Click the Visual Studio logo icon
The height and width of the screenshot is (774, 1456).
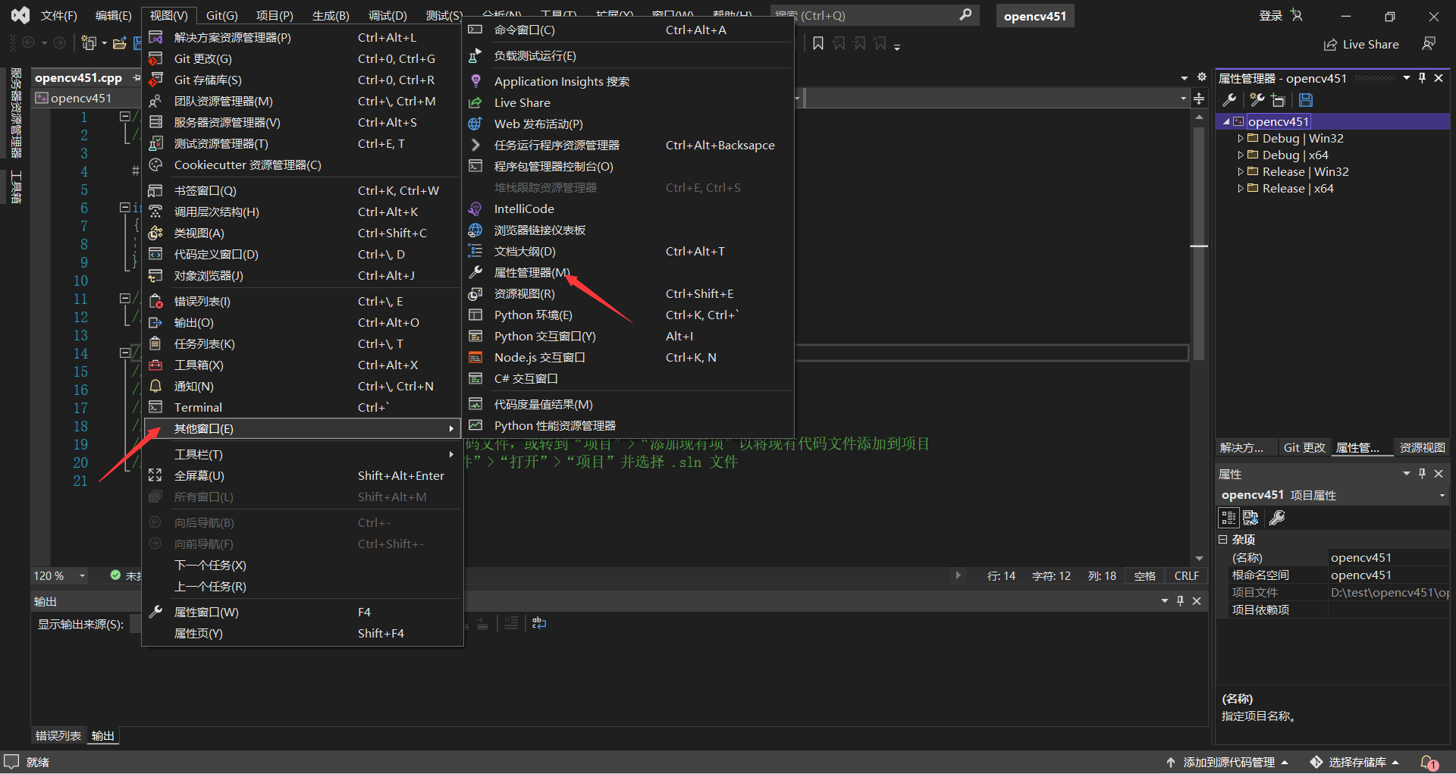(20, 15)
